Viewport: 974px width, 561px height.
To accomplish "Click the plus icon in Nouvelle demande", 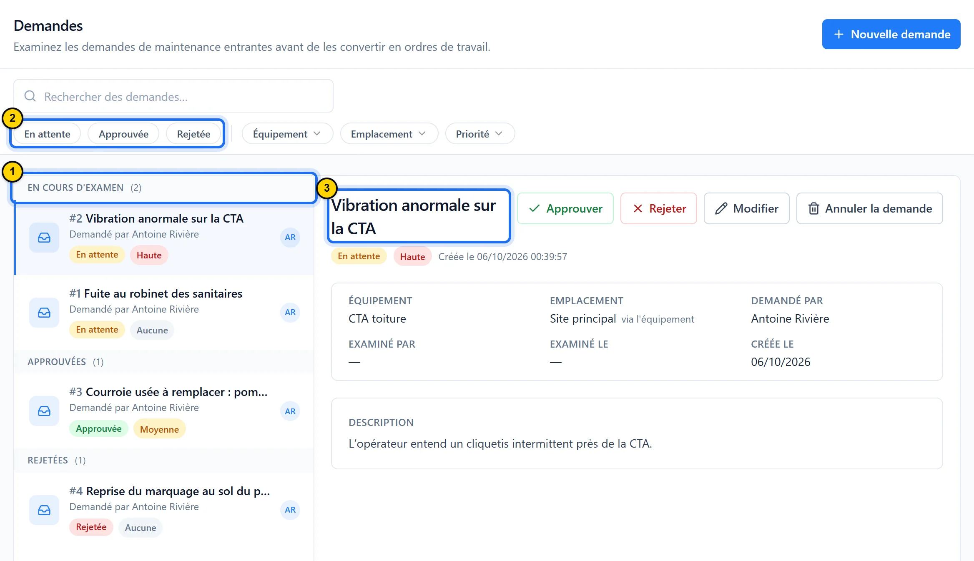I will click(839, 34).
